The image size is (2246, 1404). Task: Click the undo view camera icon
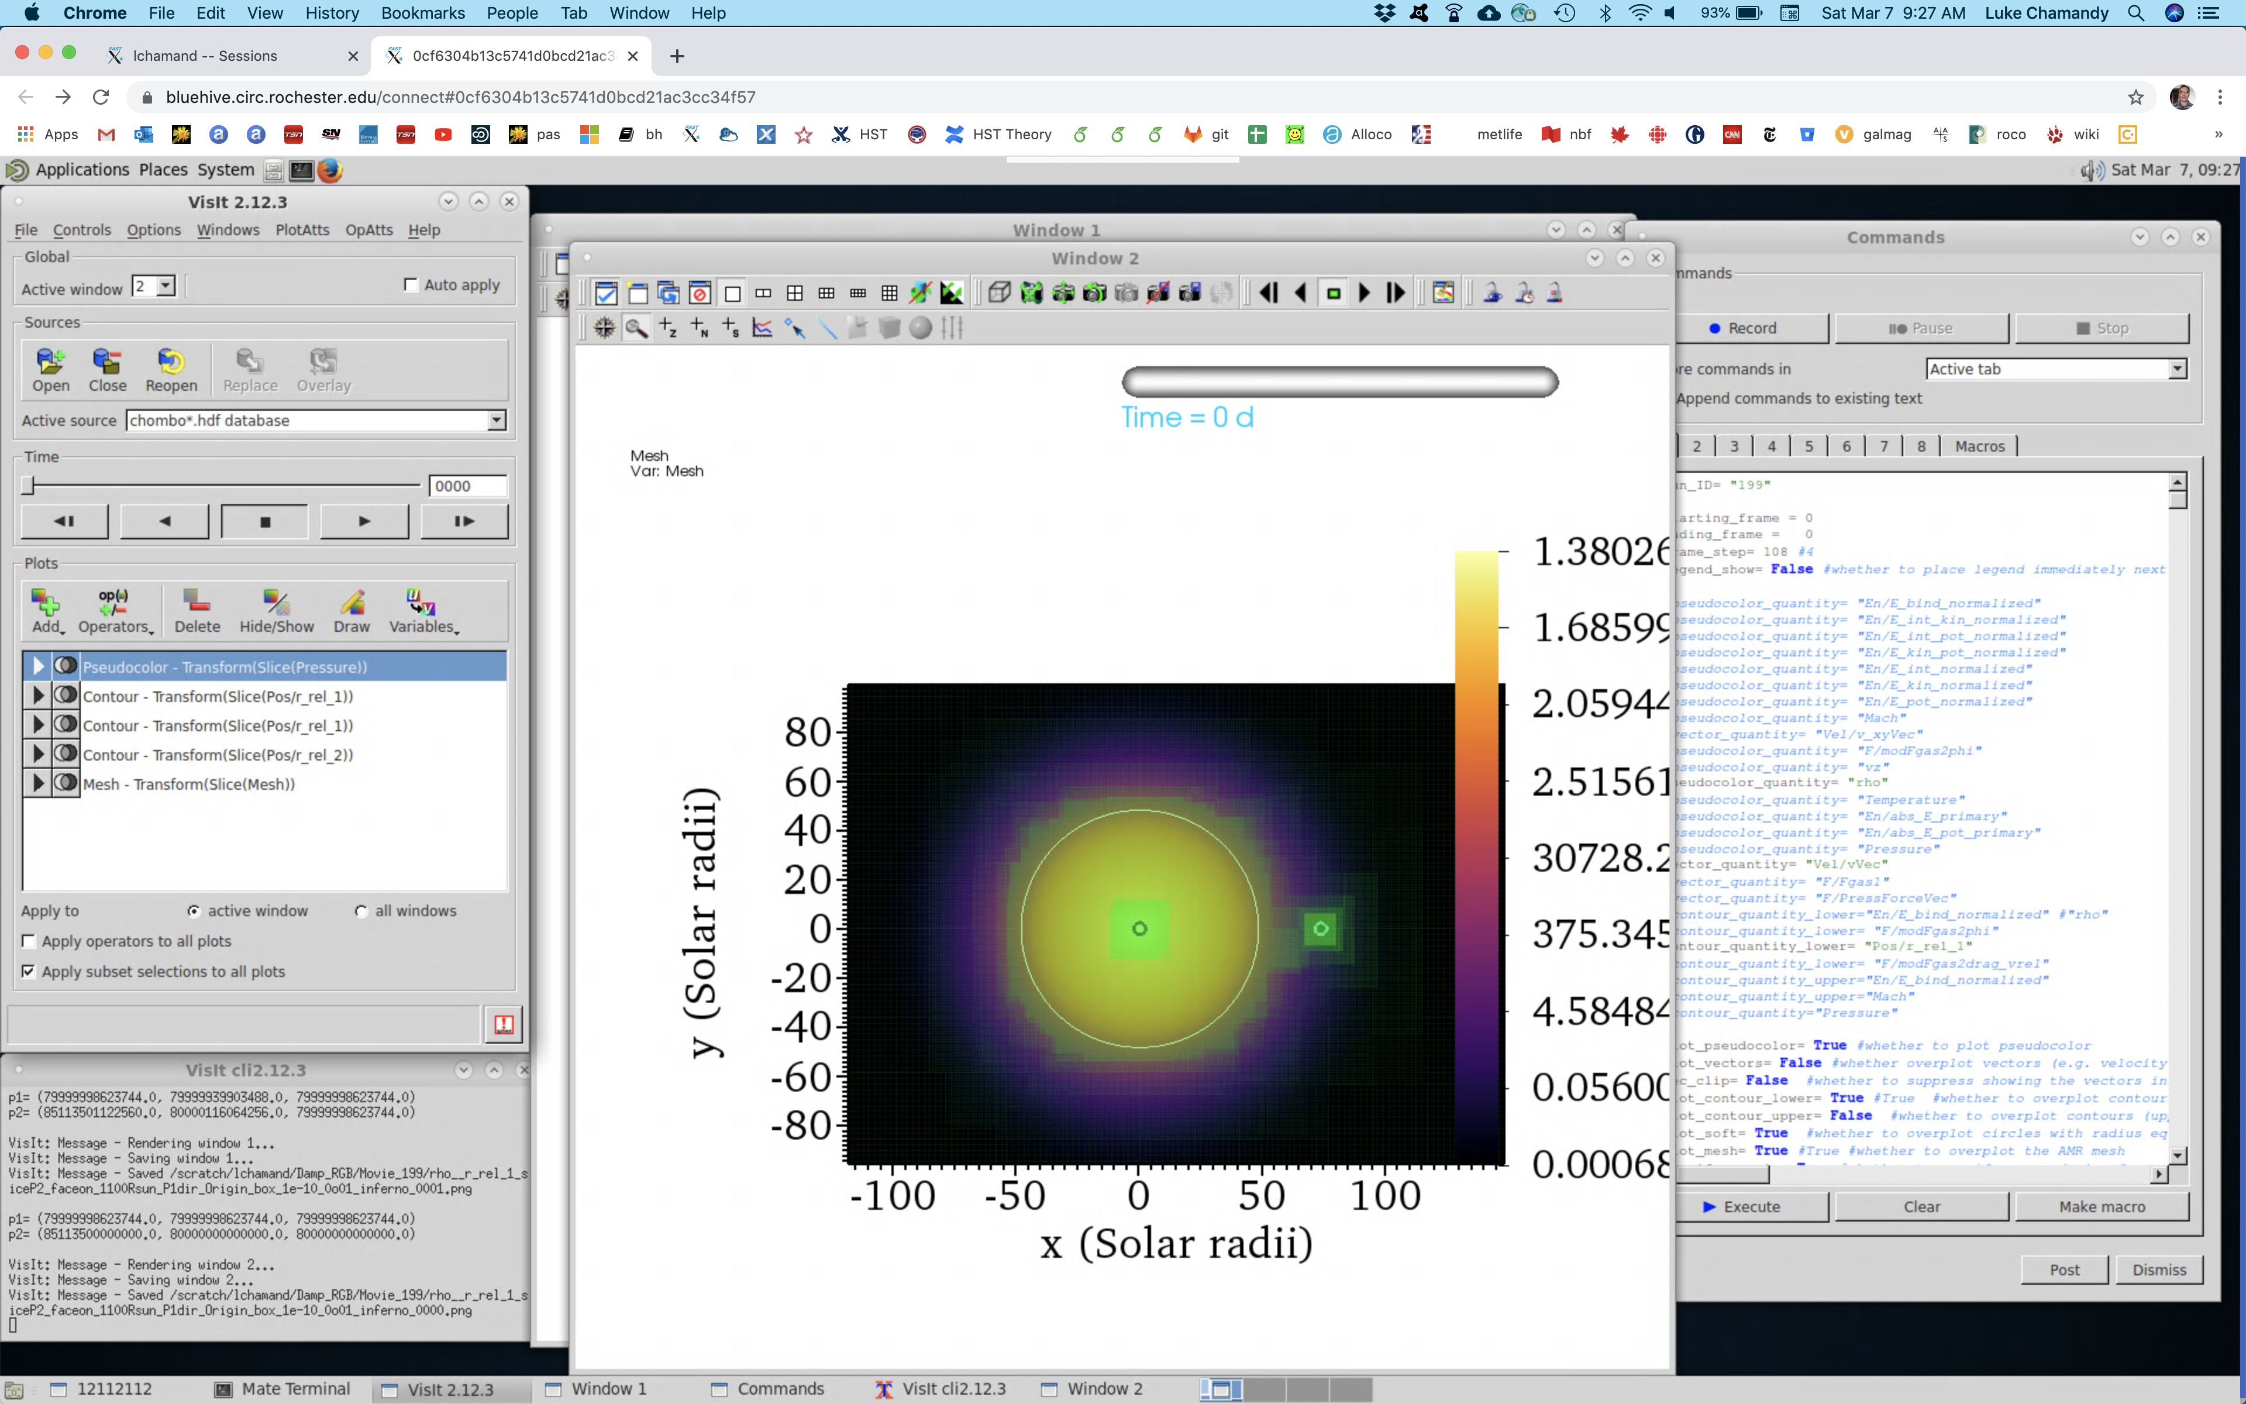[1094, 294]
